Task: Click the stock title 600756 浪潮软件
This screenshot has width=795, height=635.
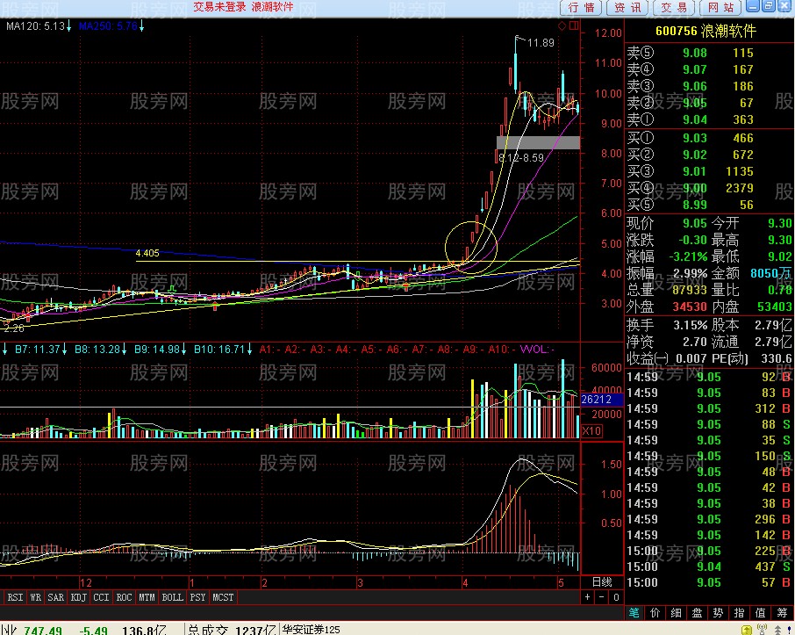Action: (705, 31)
